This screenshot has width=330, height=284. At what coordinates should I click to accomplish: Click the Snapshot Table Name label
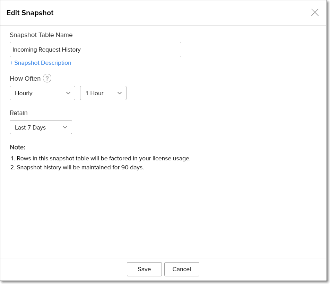click(x=41, y=35)
